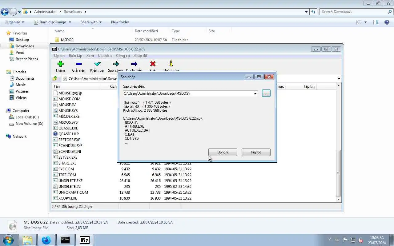Open the Explorer recent pages dropdown arrow
394x246 pixels.
(x=20, y=12)
